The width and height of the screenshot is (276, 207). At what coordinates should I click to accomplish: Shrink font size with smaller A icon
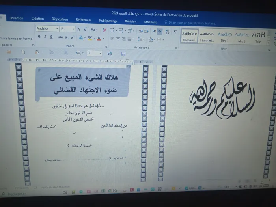click(85, 30)
